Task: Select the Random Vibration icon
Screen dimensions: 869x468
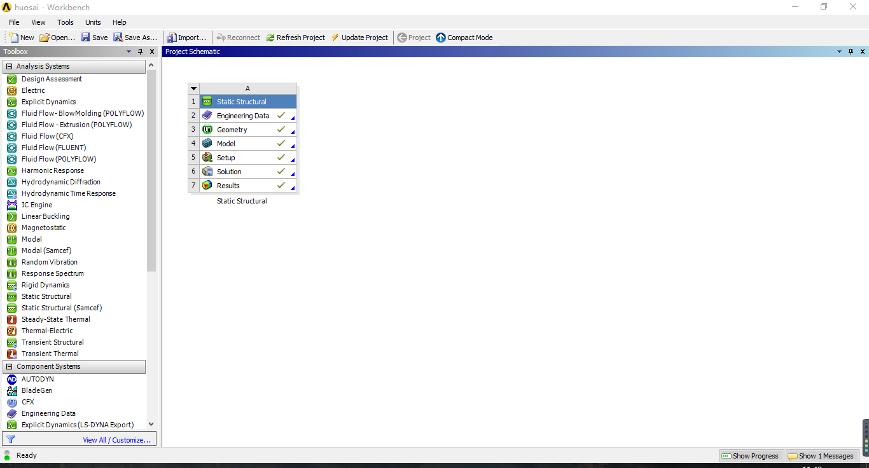Action: pos(11,262)
